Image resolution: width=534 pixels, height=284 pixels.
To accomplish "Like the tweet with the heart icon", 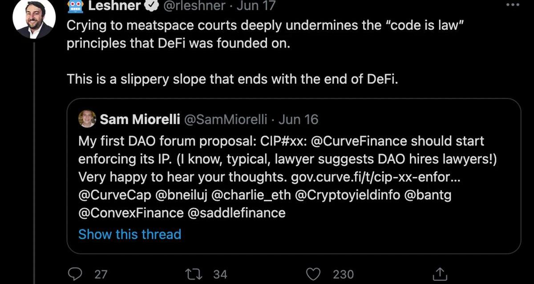I will pyautogui.click(x=314, y=274).
